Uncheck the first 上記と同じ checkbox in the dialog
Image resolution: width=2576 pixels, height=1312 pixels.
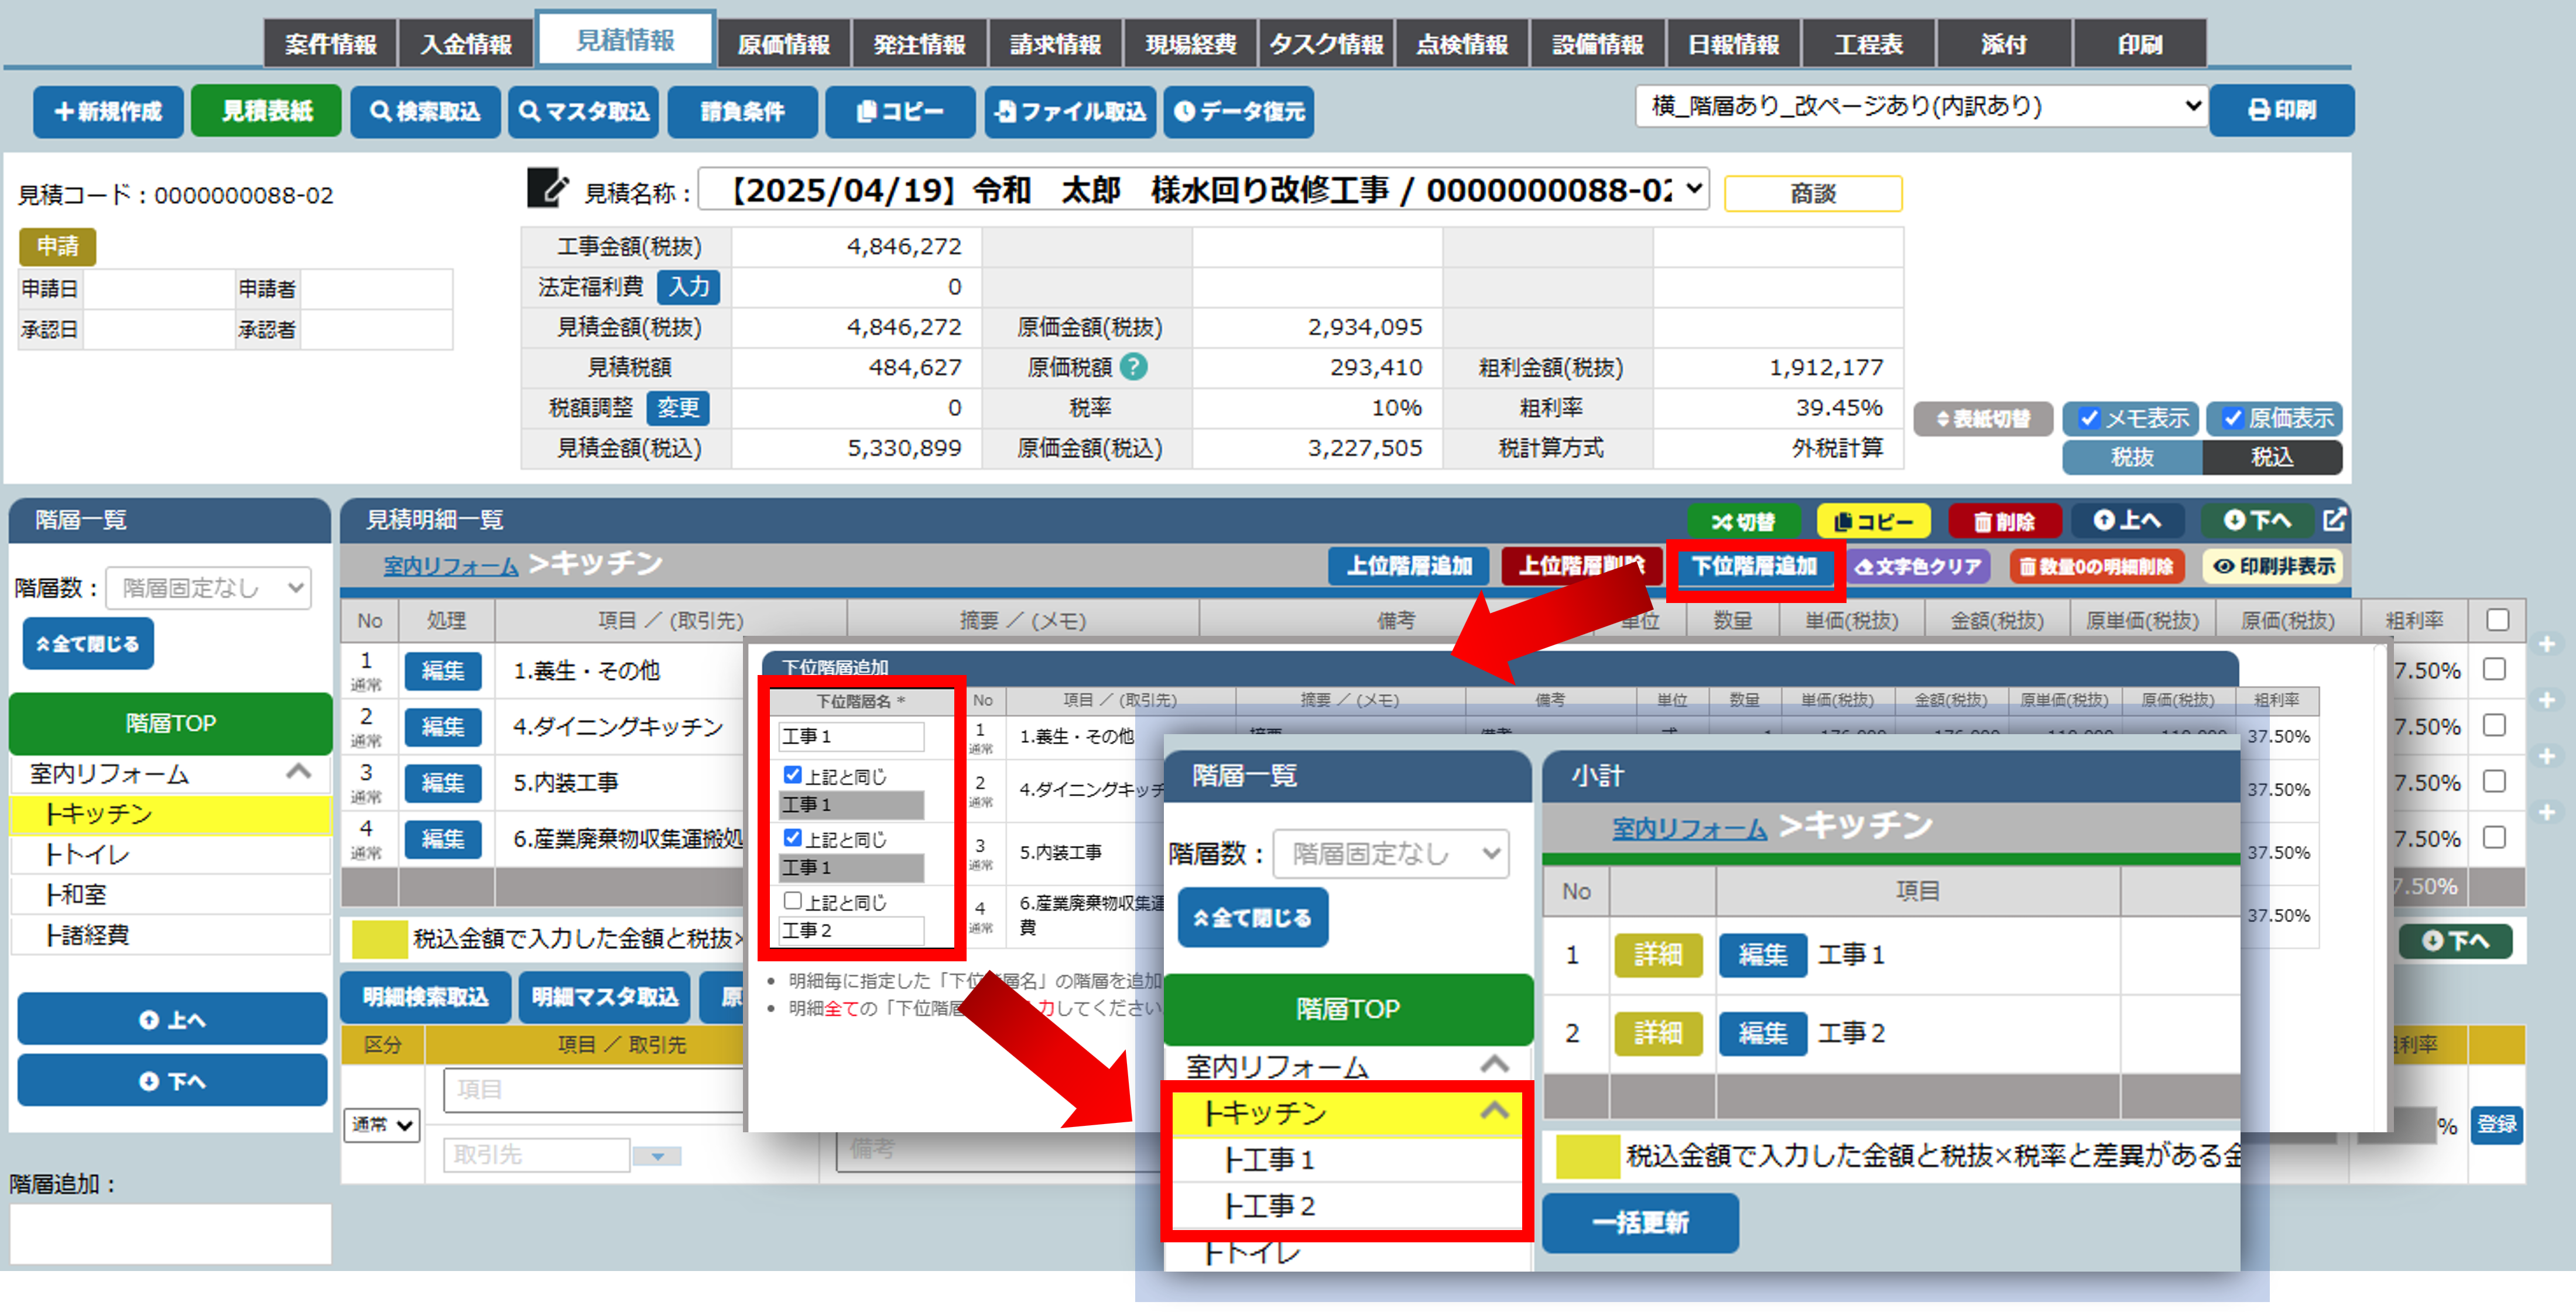click(x=793, y=775)
